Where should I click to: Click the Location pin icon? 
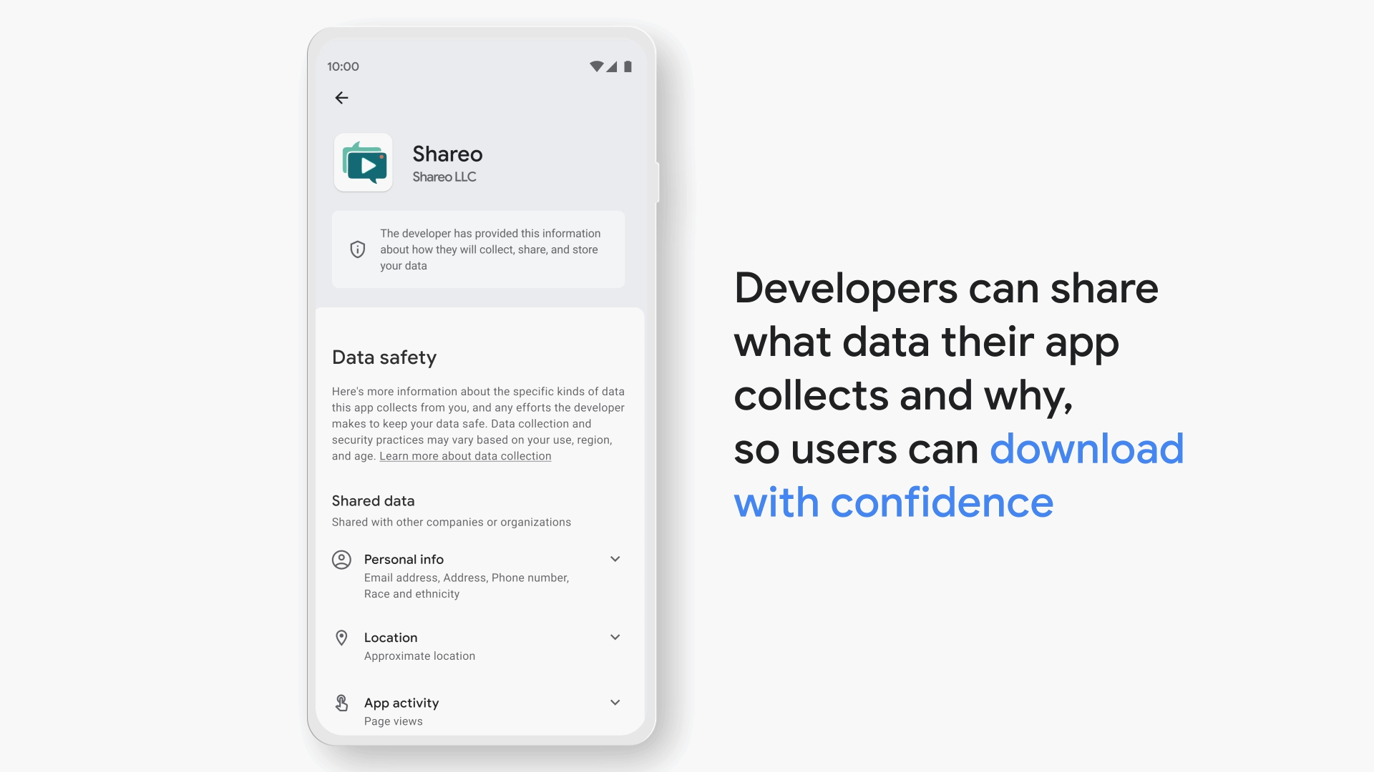tap(341, 637)
